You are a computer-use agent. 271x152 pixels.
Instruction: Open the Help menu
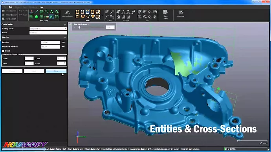pyautogui.click(x=42, y=7)
